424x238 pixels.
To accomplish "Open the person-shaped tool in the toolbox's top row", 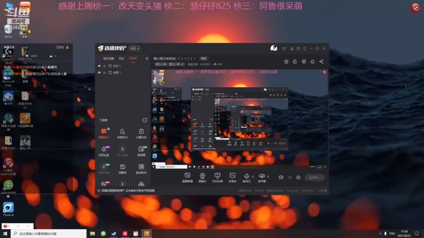I will tap(122, 134).
